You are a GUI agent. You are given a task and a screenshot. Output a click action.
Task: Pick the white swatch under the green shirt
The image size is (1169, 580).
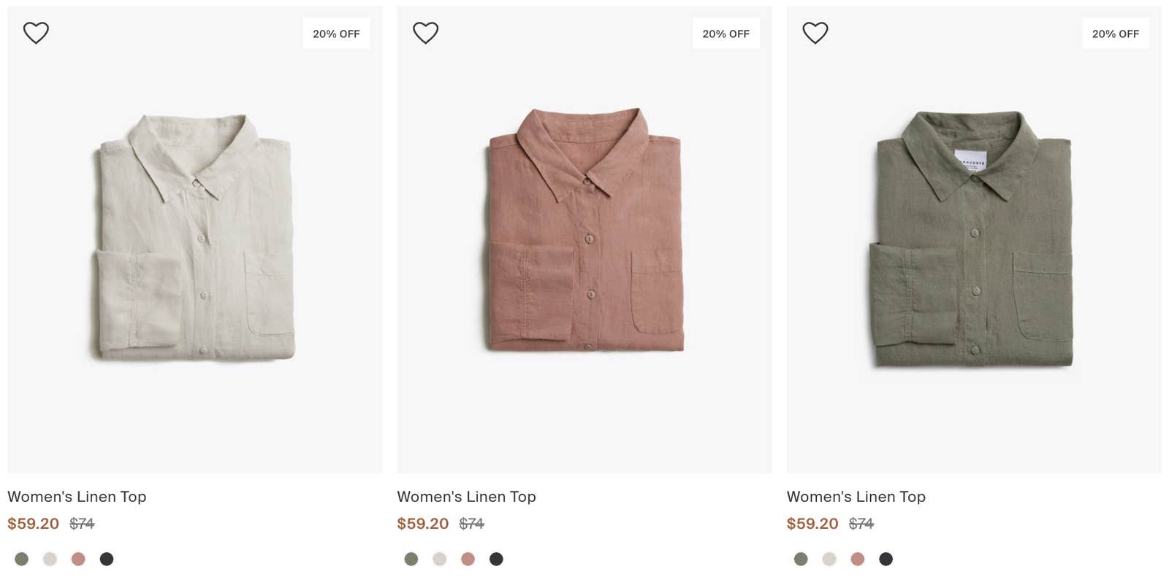829,559
